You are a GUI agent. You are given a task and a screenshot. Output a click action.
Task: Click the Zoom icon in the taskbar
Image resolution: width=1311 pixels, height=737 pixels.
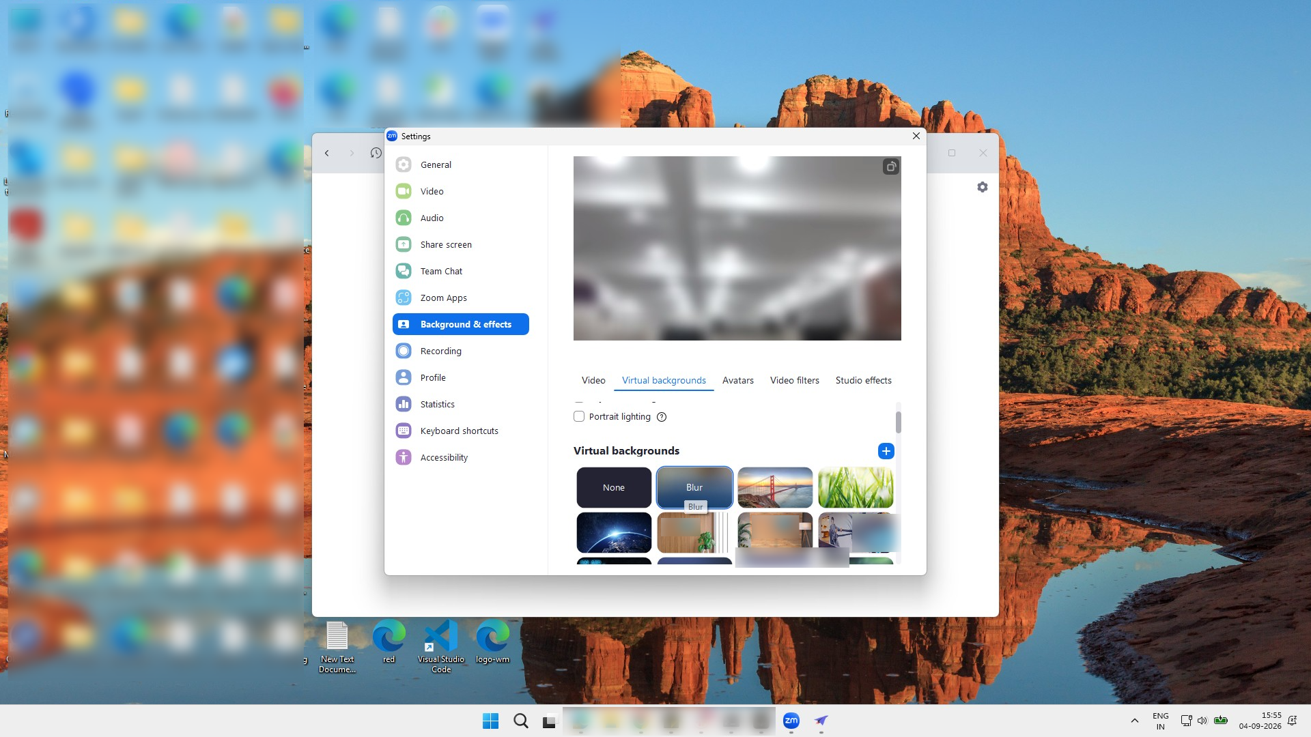coord(791,721)
